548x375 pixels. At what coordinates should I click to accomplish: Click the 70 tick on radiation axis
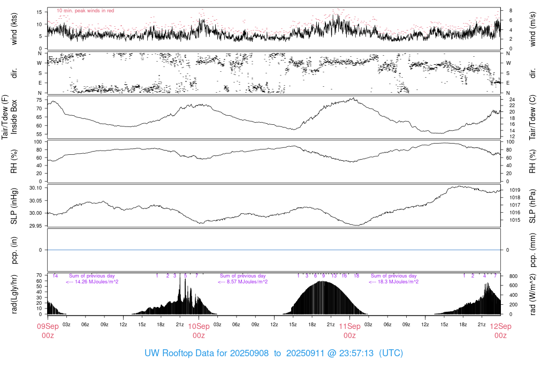[x=39, y=275]
